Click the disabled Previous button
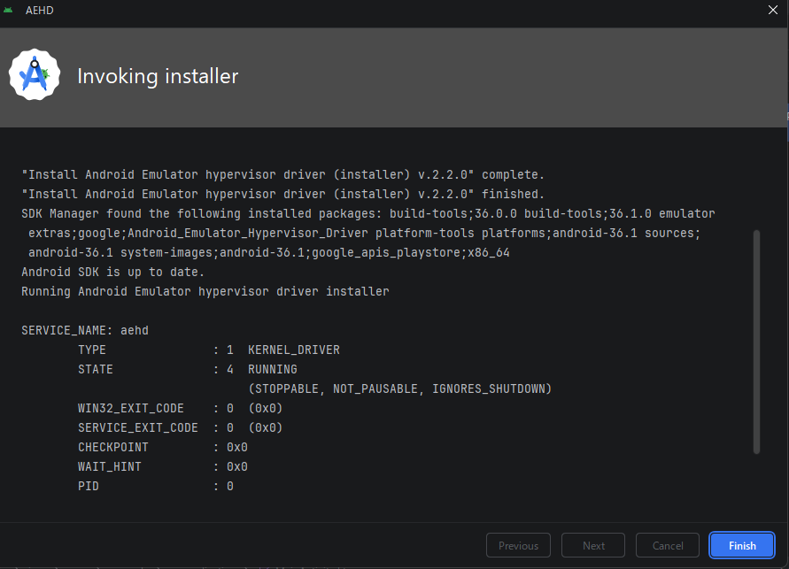The image size is (789, 569). 518,545
